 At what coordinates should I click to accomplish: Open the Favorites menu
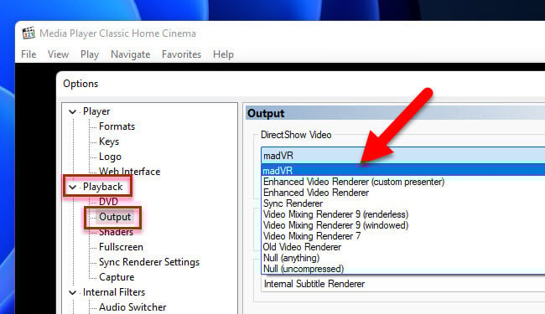coord(181,54)
